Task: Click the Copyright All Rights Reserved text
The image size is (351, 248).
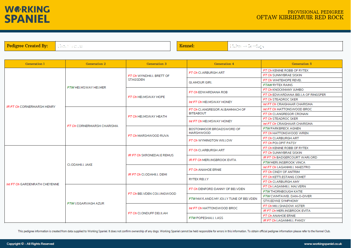Action: click(30, 244)
